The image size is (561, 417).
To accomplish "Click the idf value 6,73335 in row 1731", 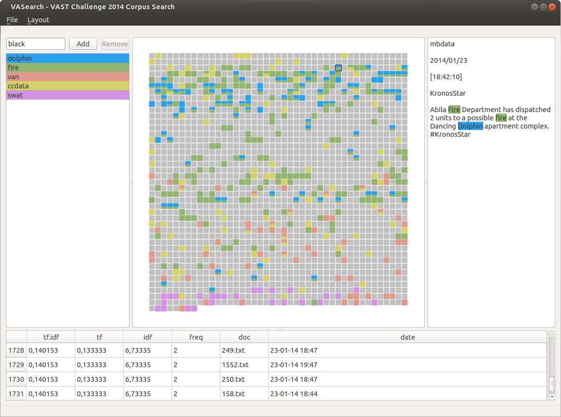I will coord(148,394).
